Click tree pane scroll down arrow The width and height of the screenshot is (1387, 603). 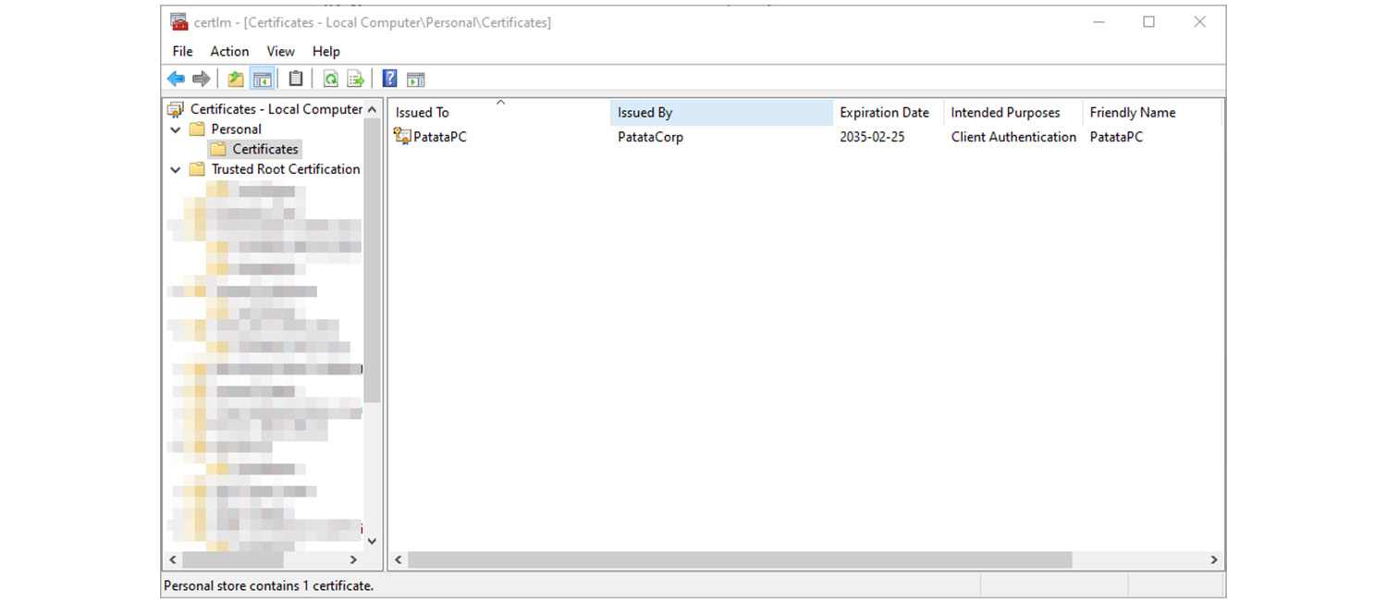pyautogui.click(x=372, y=541)
